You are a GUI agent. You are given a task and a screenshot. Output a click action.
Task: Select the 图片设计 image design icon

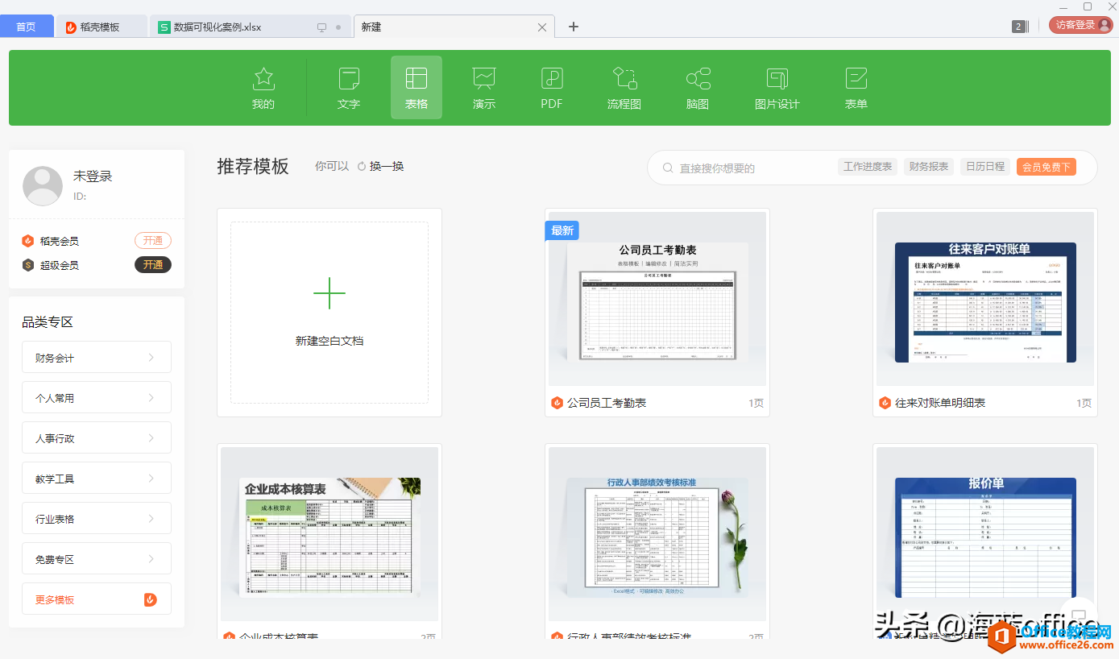(777, 78)
